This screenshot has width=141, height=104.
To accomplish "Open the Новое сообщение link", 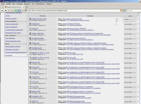I will tap(11, 27).
